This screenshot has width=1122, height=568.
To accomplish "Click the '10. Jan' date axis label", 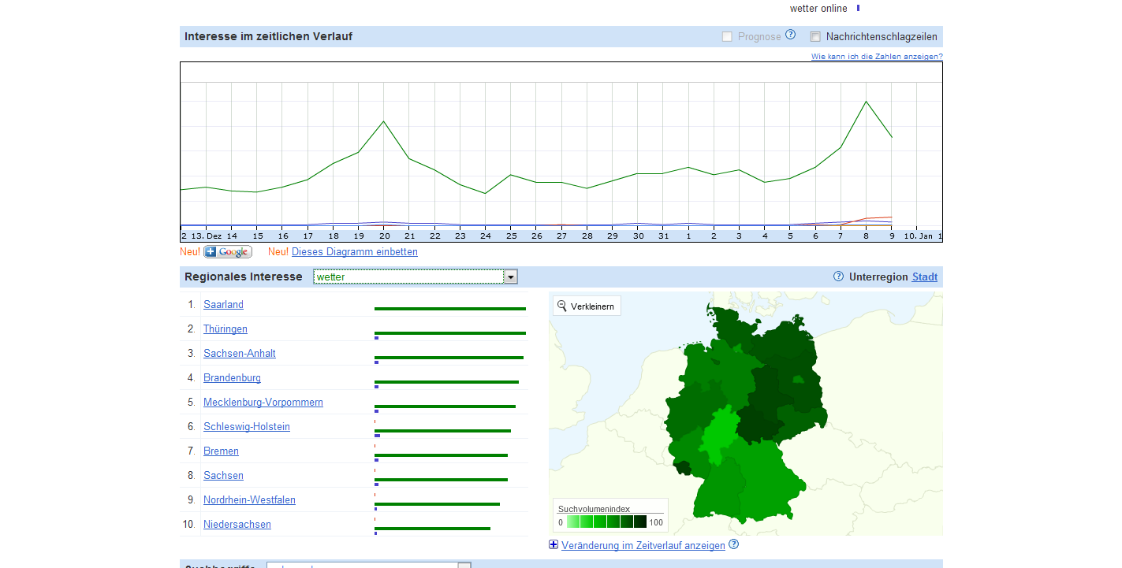I will 918,236.
